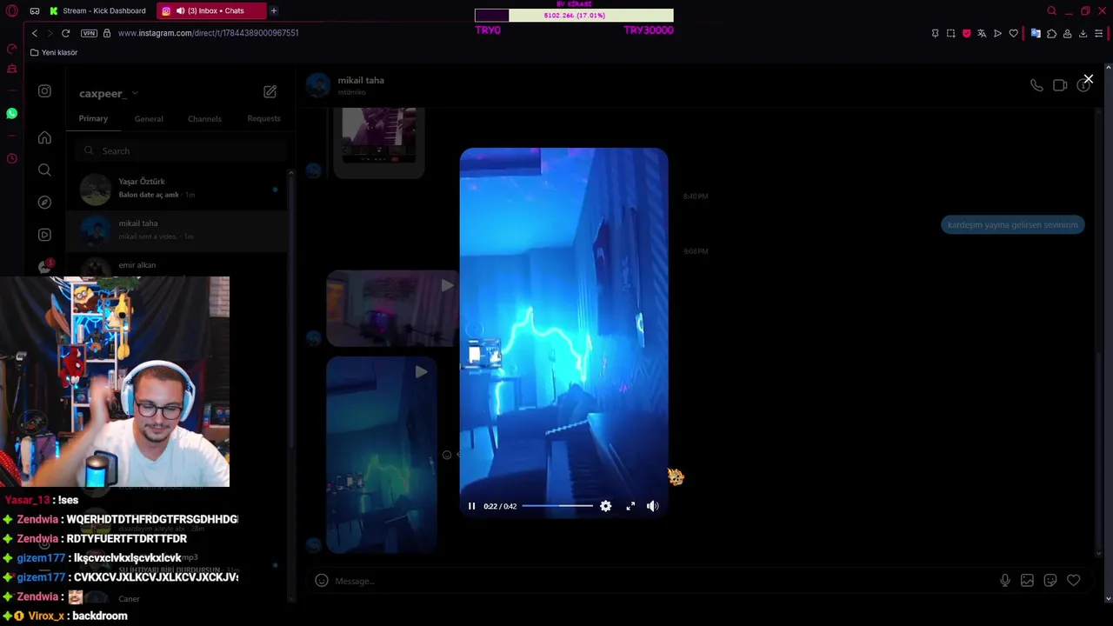The image size is (1113, 626).
Task: Pause the playing video
Action: tap(471, 506)
